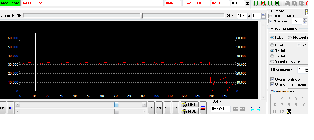The width and height of the screenshot is (314, 140).
Task: Click the lower scrollbar right arrow
Action: 144,111
